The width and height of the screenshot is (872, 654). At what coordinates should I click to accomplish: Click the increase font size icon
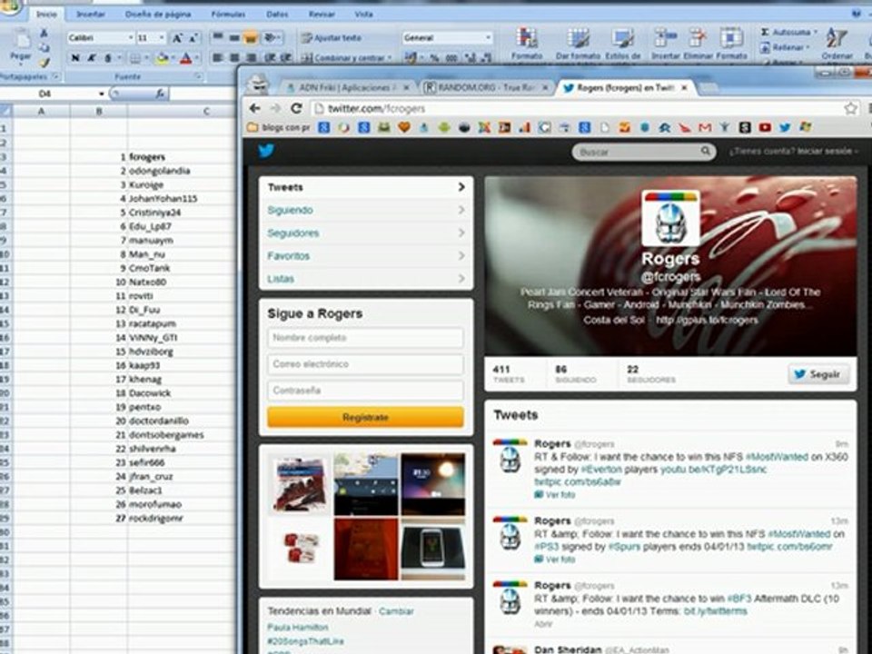177,38
